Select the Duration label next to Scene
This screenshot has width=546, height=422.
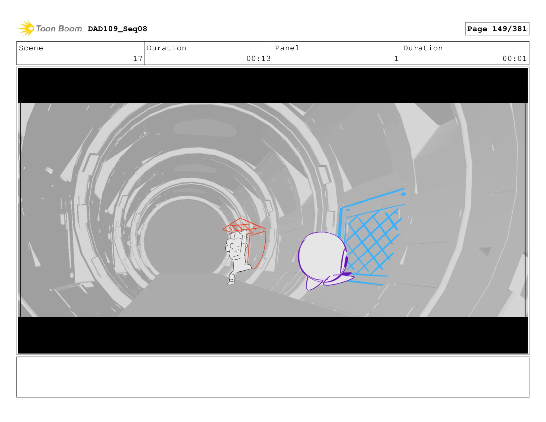166,48
